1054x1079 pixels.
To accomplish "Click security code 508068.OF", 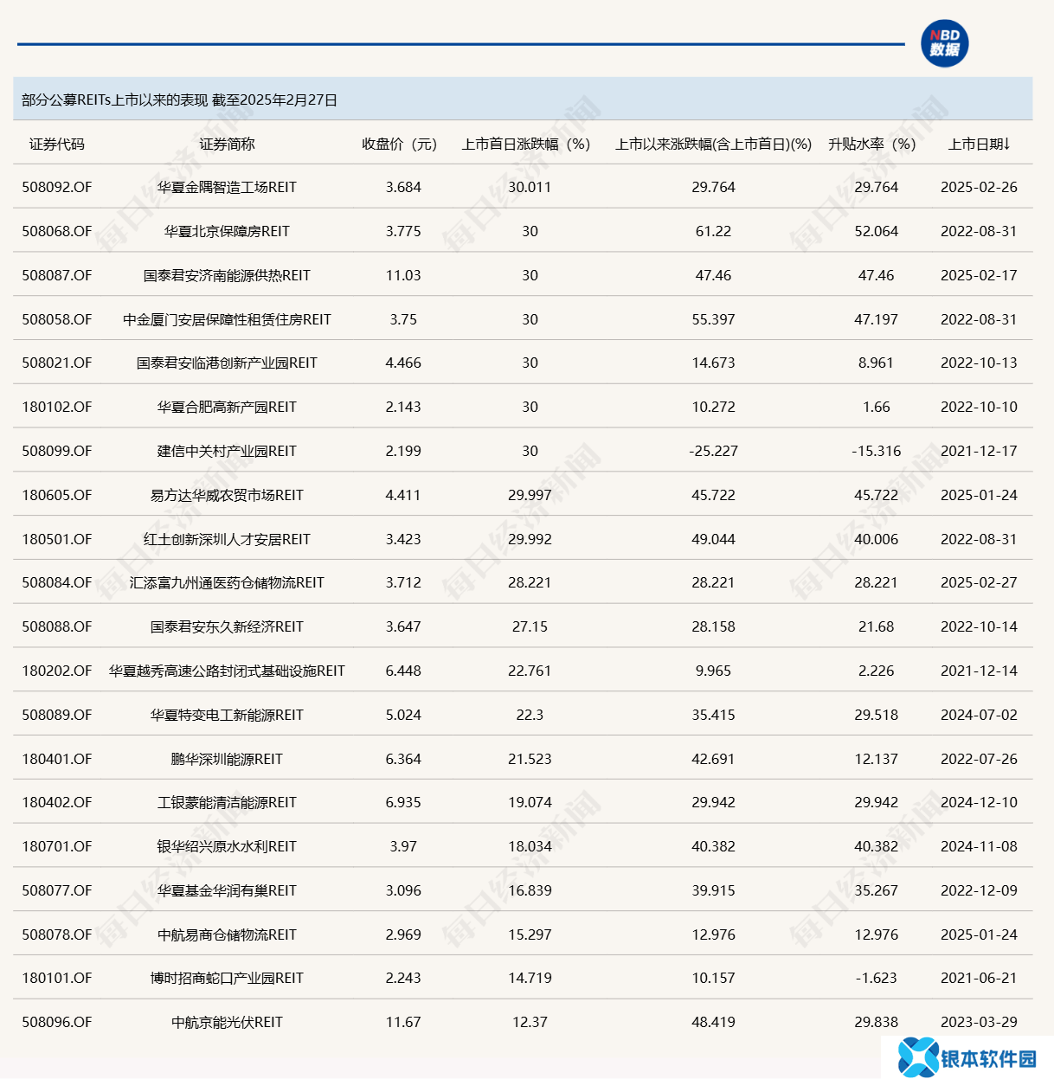I will 57,231.
